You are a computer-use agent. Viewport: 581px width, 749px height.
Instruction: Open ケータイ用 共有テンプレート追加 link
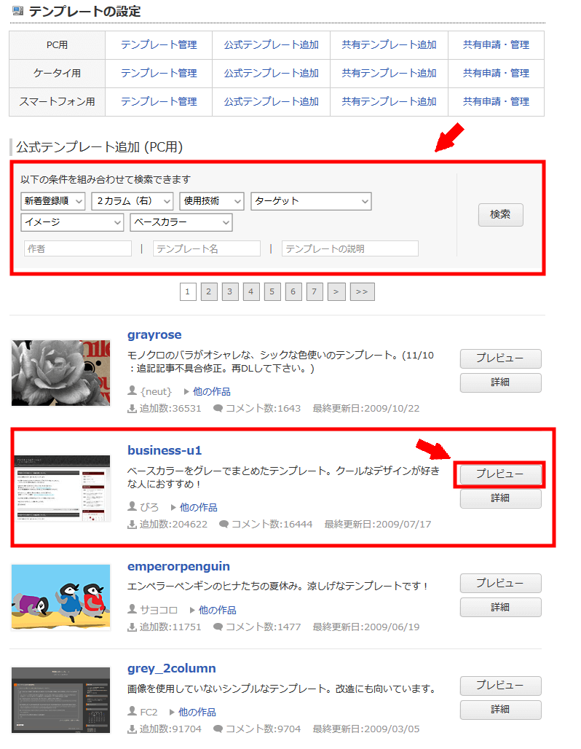pos(389,74)
